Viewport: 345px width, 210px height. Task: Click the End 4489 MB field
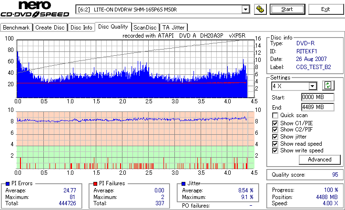pyautogui.click(x=317, y=107)
